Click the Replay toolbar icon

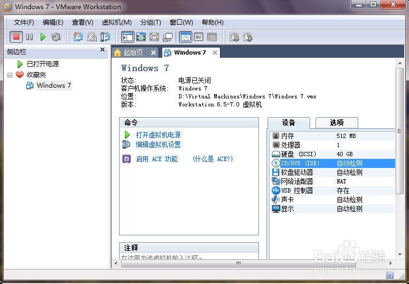pyautogui.click(x=248, y=37)
